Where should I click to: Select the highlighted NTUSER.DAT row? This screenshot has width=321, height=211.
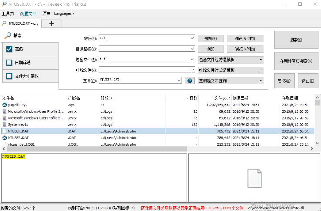pyautogui.click(x=158, y=131)
